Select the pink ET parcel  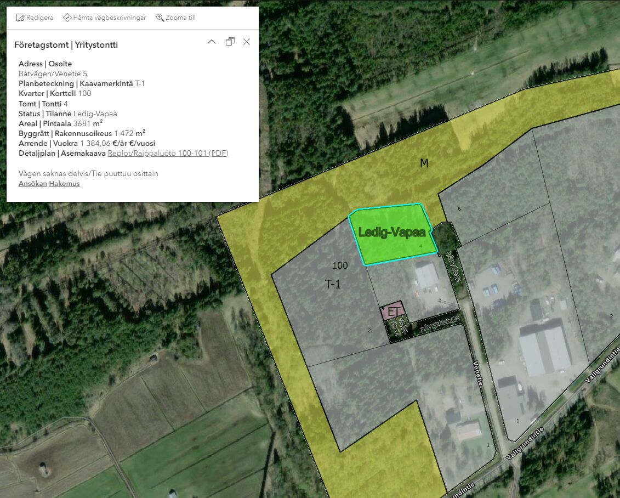coord(393,312)
